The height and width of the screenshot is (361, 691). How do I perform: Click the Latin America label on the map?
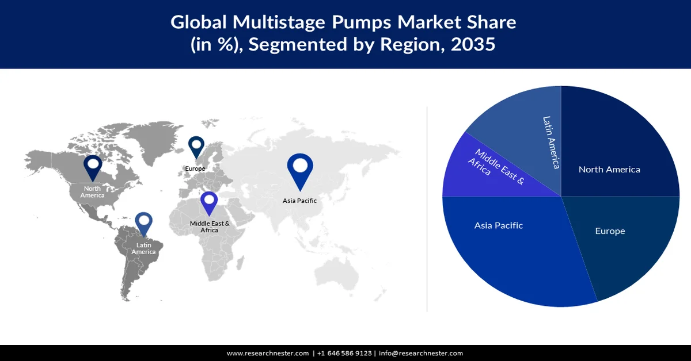143,248
